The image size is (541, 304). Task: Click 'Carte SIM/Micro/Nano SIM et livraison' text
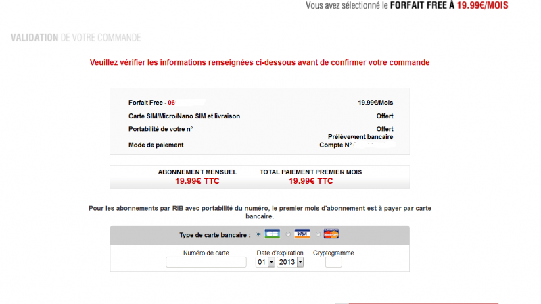[184, 116]
